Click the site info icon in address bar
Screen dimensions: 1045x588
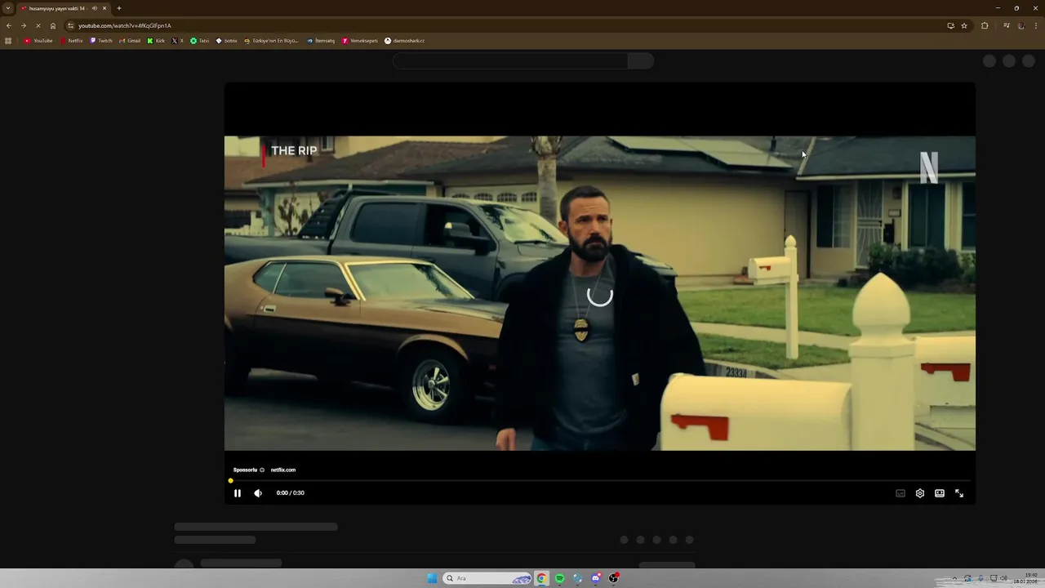click(x=70, y=25)
